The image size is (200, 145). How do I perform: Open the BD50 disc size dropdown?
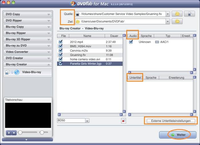coord(87,120)
